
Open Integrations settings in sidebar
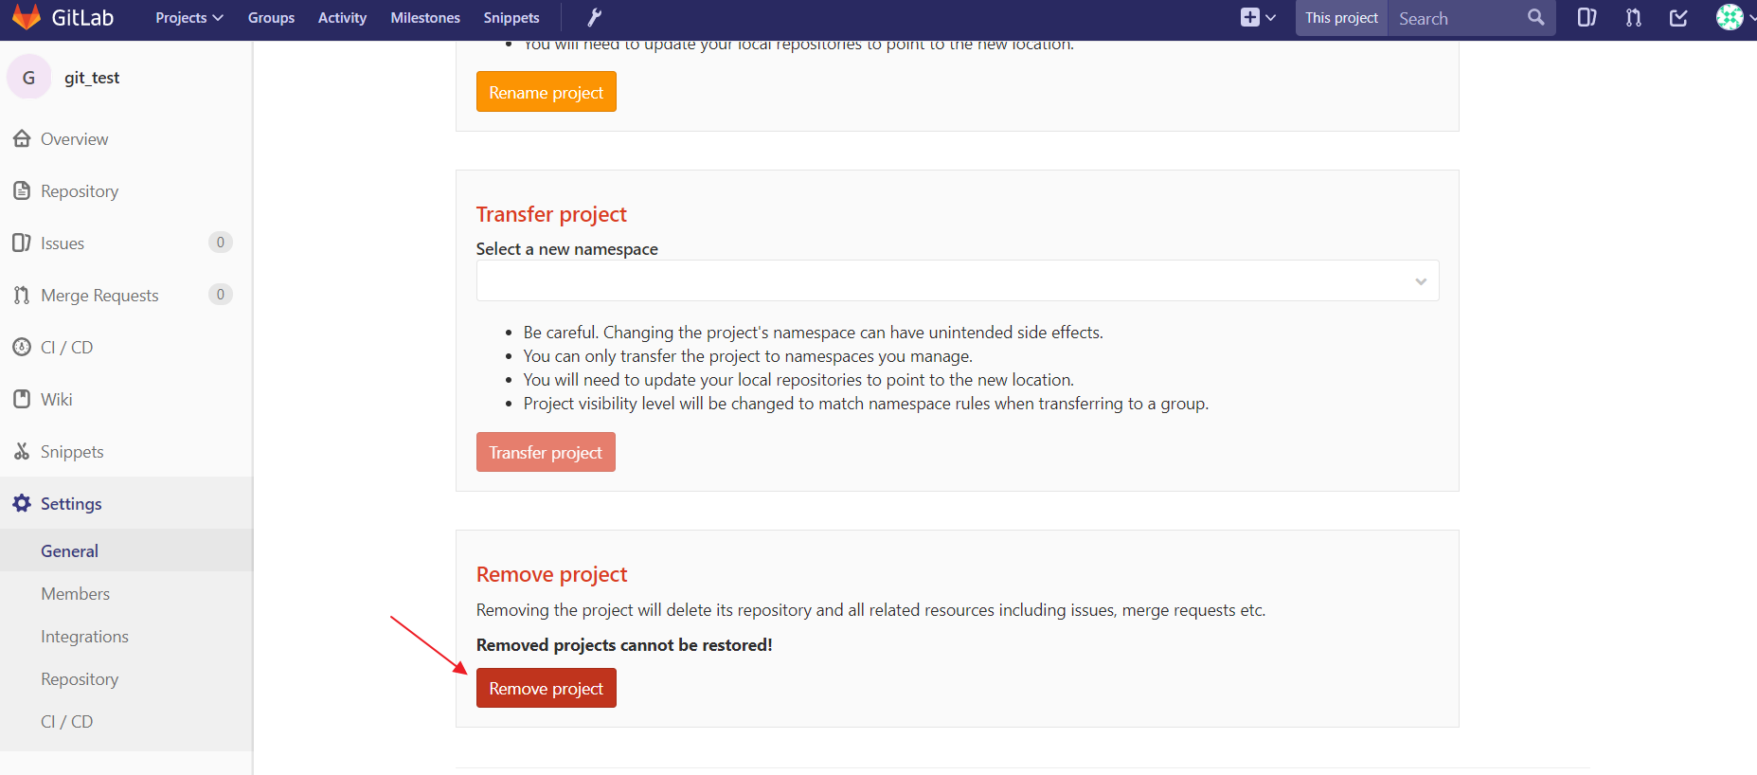click(84, 637)
